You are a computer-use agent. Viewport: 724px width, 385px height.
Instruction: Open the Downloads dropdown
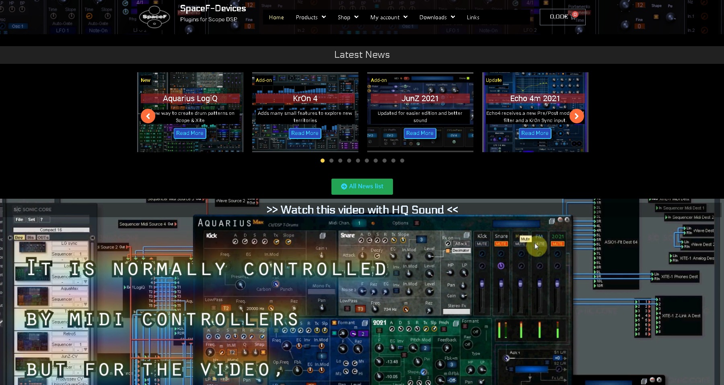pos(437,17)
